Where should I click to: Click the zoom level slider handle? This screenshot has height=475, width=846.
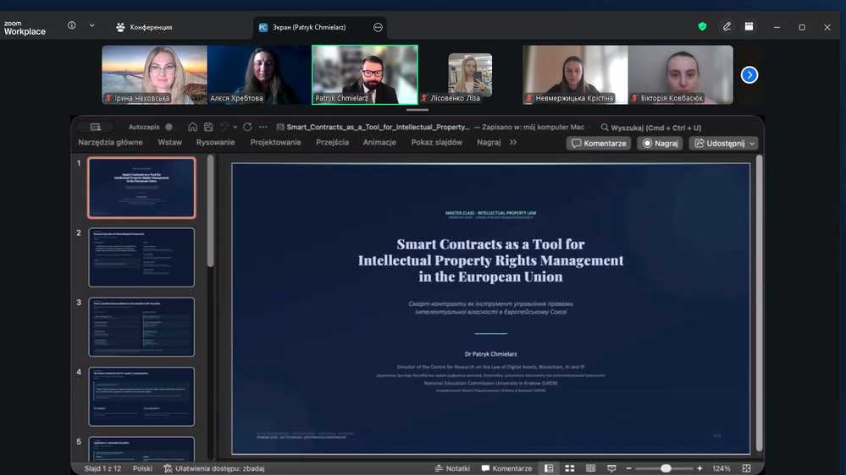[x=666, y=468]
